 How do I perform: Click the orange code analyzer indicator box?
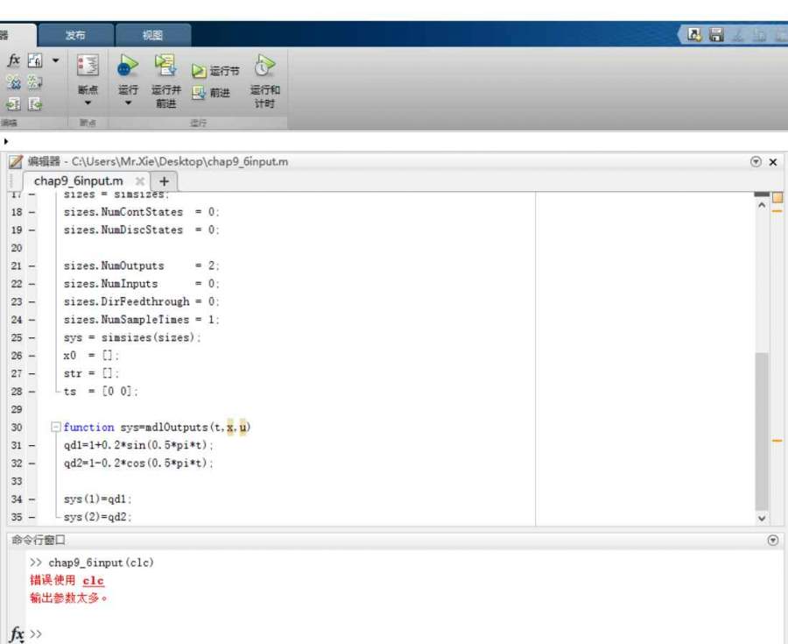[777, 197]
